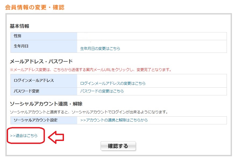Click the red メールアドレス変更 notice text

[91, 70]
